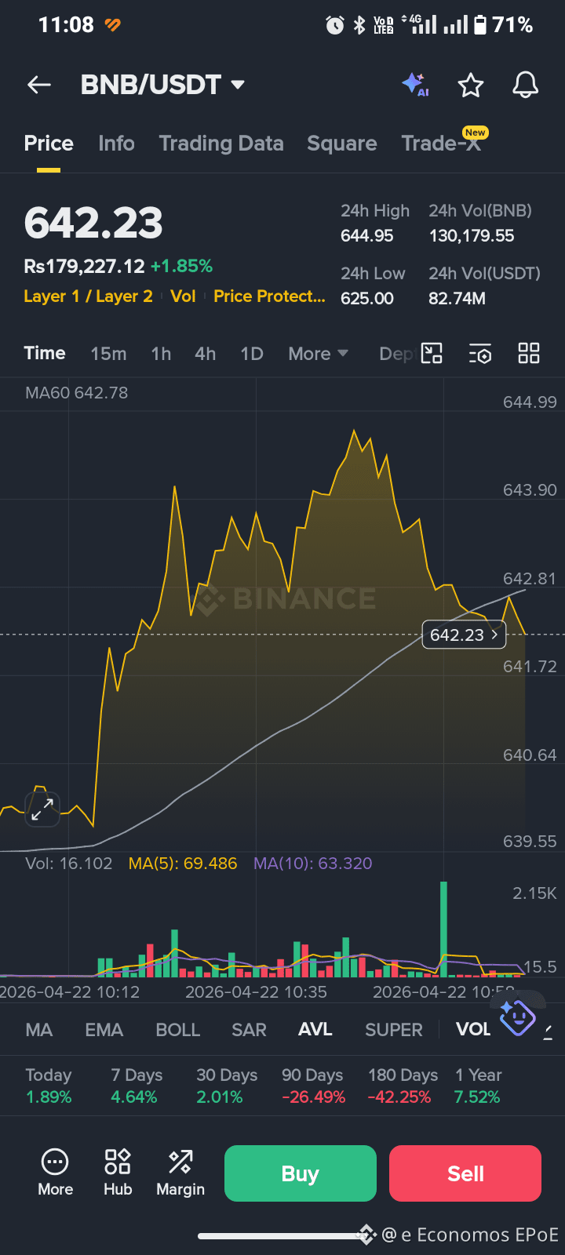Tap the back arrow icon
The width and height of the screenshot is (565, 1255).
click(39, 85)
